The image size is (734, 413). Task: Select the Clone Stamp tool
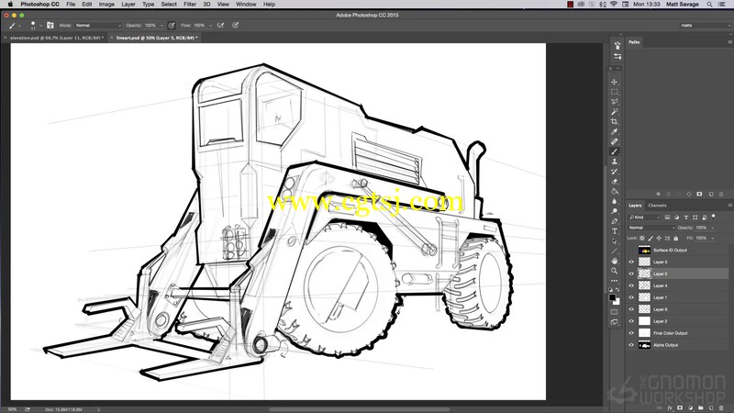click(614, 162)
